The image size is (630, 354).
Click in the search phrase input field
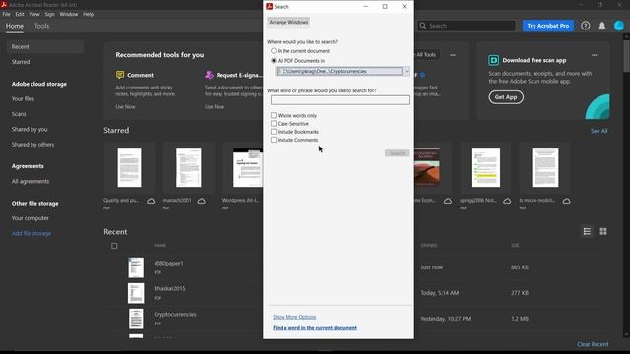[341, 100]
